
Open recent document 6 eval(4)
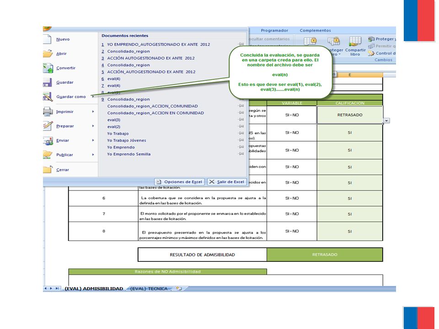[111, 79]
